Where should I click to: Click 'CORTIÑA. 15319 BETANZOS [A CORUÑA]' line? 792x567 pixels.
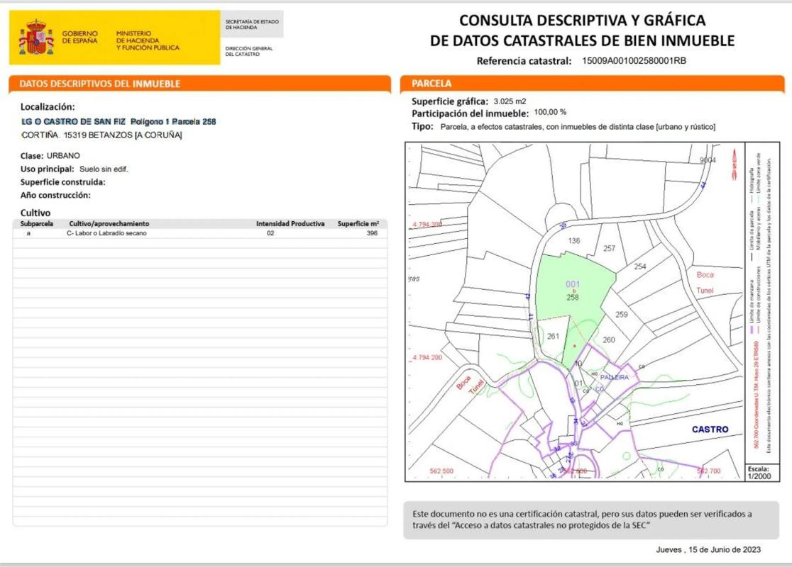(101, 135)
